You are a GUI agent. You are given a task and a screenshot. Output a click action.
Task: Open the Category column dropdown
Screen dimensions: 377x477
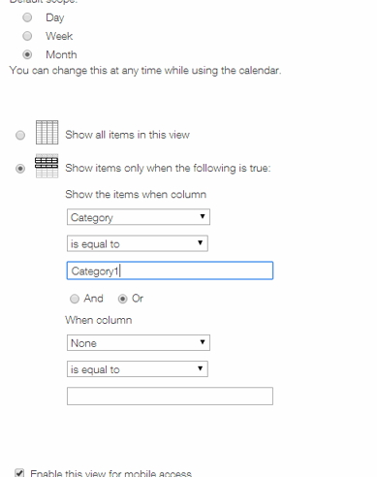(x=139, y=217)
